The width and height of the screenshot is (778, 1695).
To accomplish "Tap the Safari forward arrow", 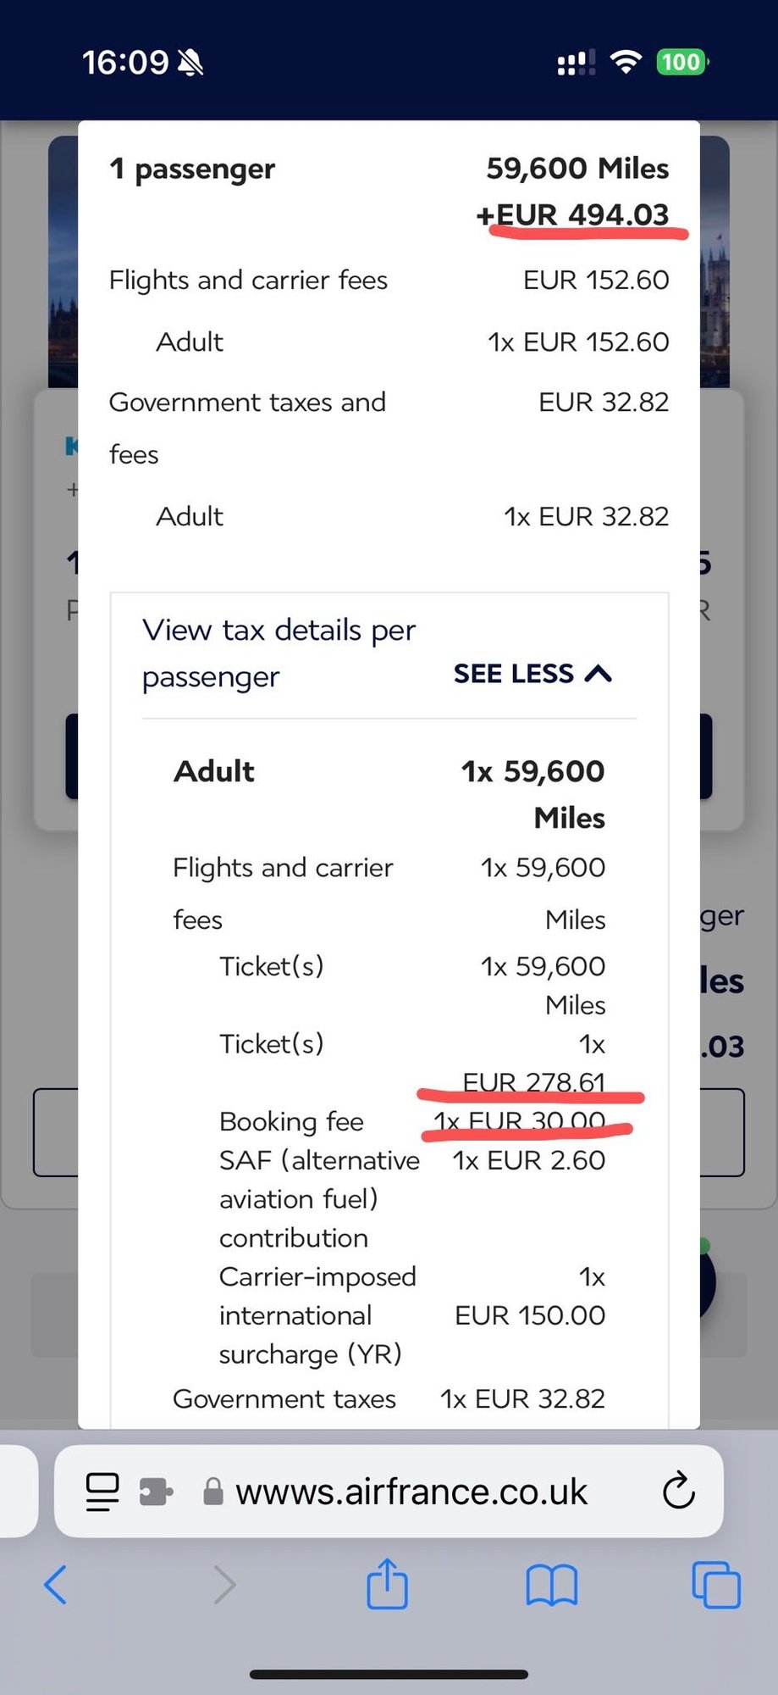I will point(223,1584).
